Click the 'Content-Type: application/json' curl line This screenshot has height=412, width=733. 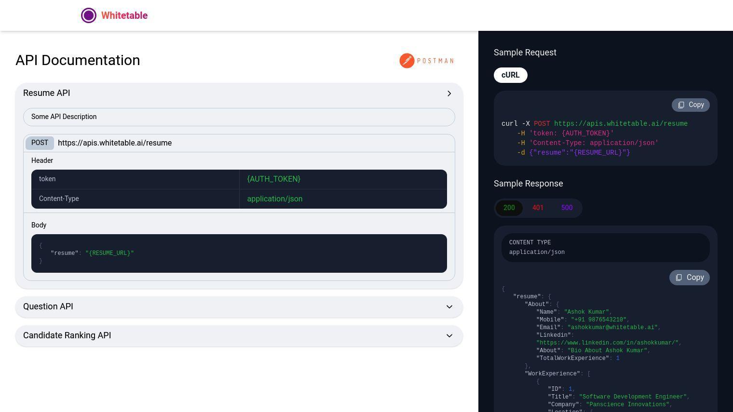pyautogui.click(x=588, y=143)
